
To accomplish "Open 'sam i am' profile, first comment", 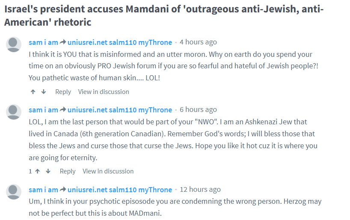I will click(x=43, y=42).
